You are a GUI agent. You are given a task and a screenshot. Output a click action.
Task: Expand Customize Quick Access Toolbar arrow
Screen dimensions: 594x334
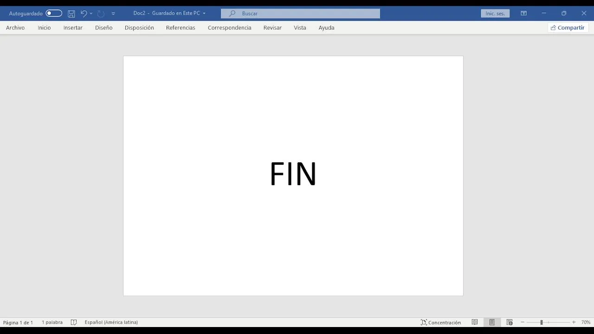[113, 13]
